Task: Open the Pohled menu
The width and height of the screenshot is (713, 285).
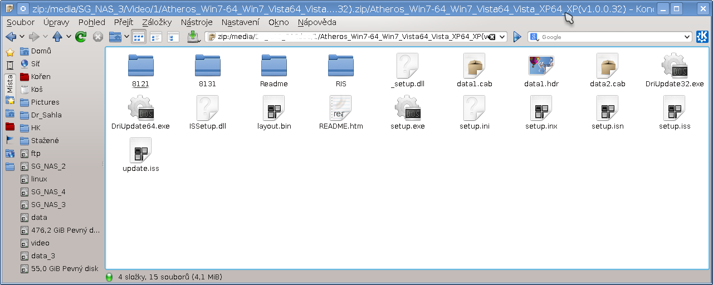Action: [x=92, y=22]
